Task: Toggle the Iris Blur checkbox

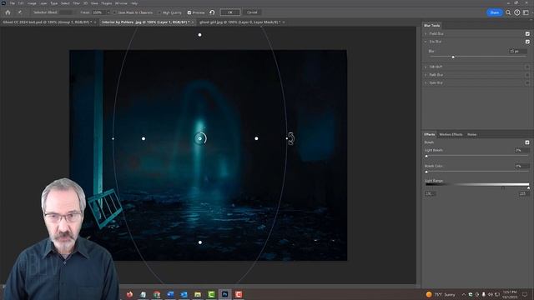Action: 527,42
